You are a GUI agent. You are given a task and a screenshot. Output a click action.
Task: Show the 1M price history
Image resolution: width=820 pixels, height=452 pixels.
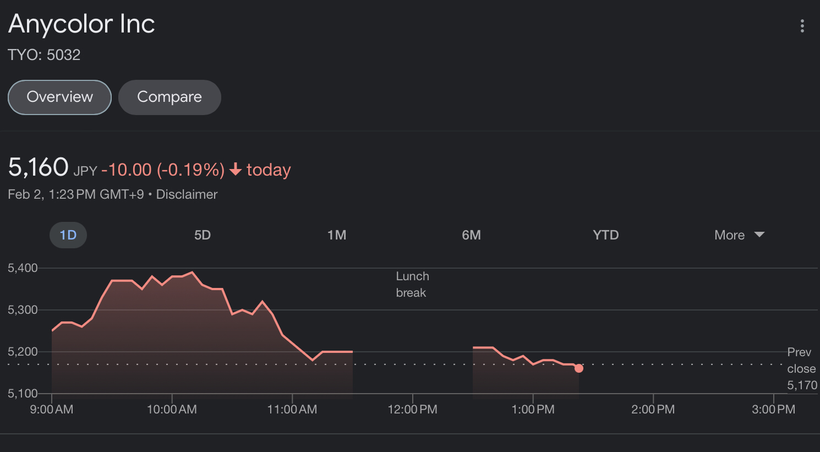[337, 235]
